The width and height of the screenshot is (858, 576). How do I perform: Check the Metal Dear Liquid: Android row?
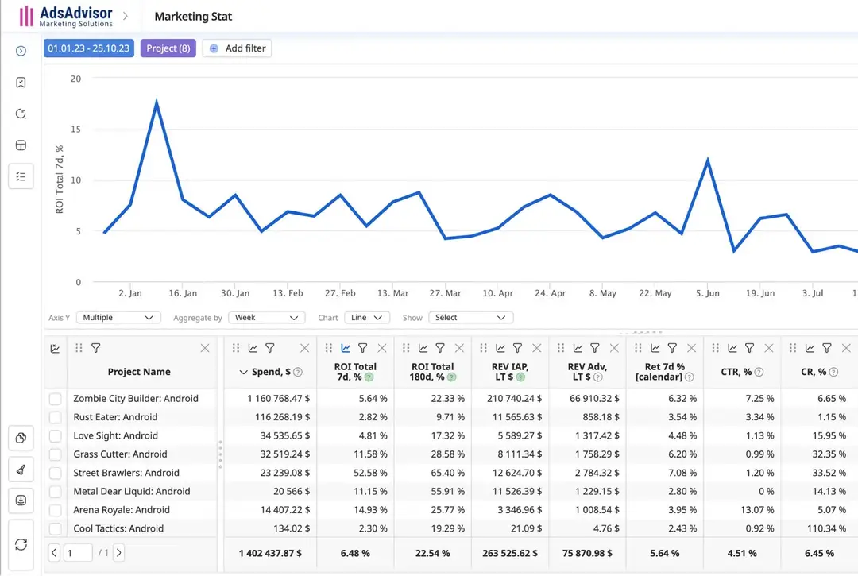pyautogui.click(x=56, y=492)
